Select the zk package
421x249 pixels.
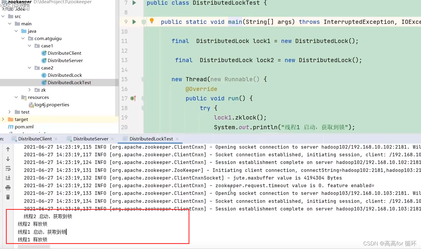pyautogui.click(x=40, y=90)
